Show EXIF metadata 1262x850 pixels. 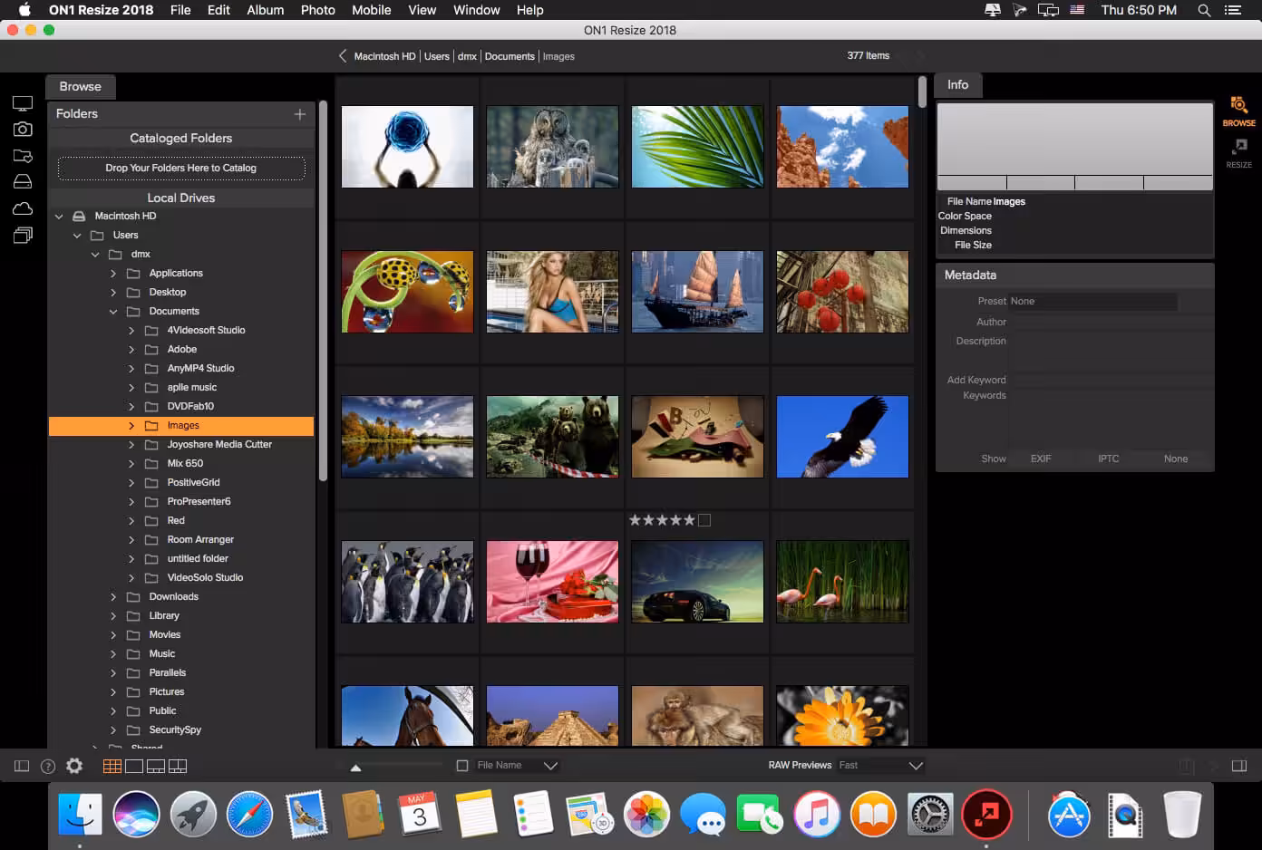(1041, 459)
